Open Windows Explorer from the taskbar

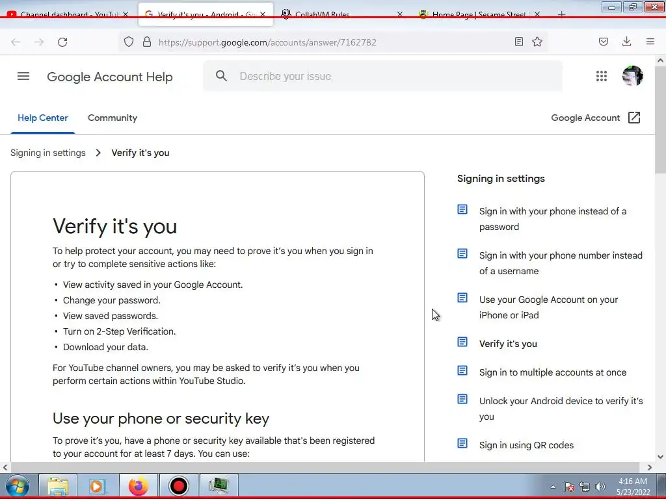click(58, 486)
